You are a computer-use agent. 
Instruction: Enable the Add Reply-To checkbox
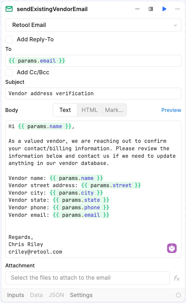point(9,40)
